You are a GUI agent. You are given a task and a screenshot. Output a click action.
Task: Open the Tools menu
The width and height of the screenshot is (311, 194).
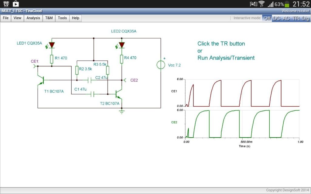(62, 18)
